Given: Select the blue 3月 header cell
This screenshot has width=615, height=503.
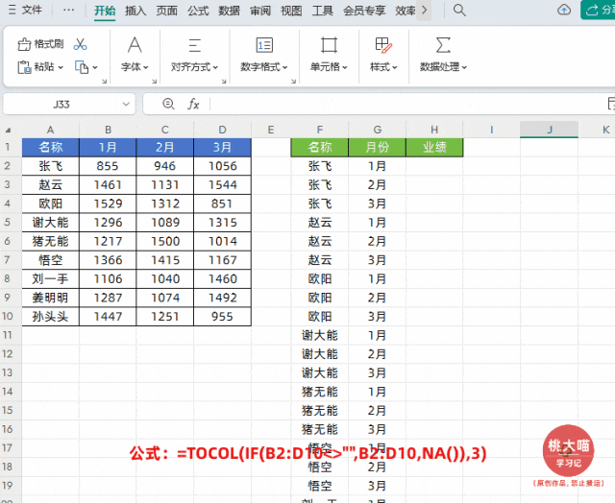Looking at the screenshot, I should [222, 147].
